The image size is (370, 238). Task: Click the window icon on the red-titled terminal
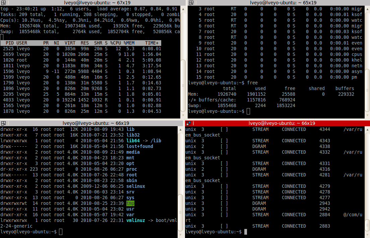pos(189,123)
